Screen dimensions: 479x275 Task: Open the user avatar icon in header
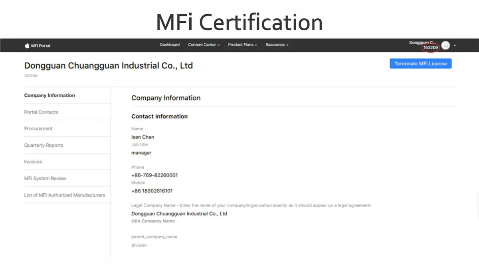pos(445,45)
